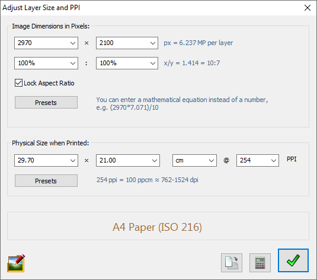Close the Adjust Layer Size dialog

308,8
